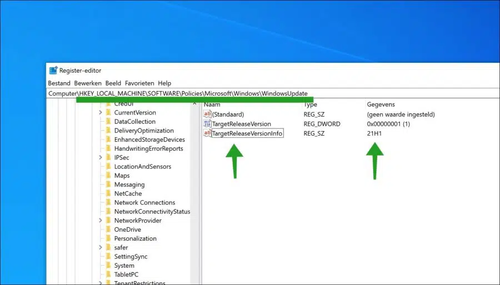
Task: Select the Network Connections key
Action: tap(145, 202)
